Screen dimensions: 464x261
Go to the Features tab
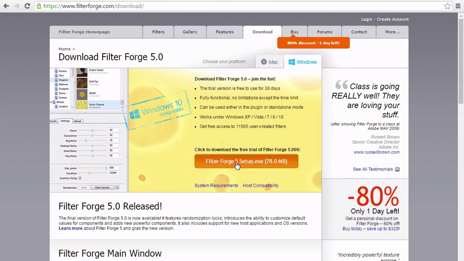225,32
